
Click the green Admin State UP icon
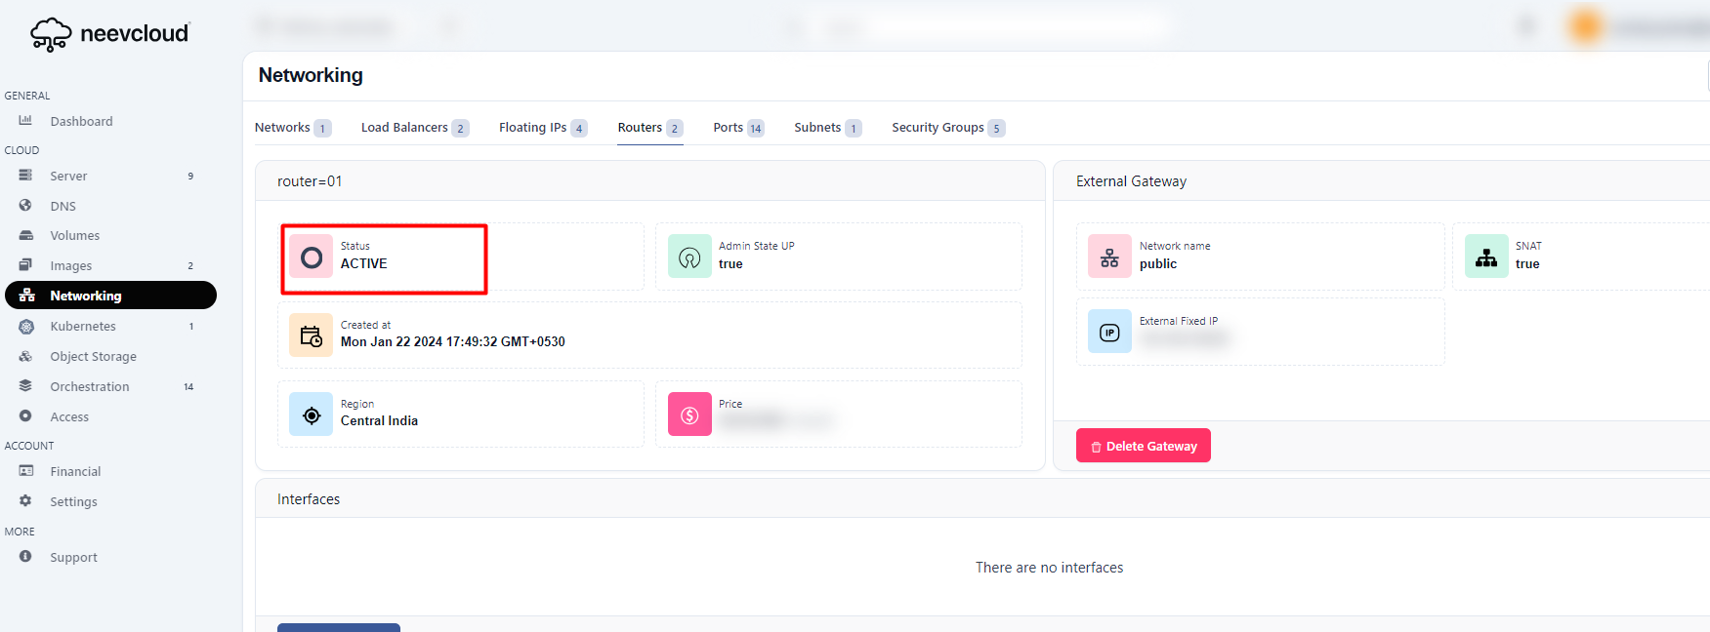pos(689,257)
